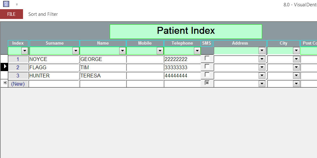Toggle SMS checkbox for FLAGG TIM

207,66
